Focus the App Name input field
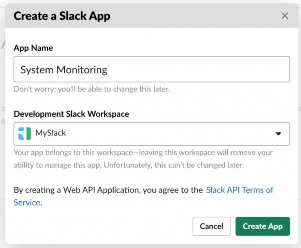Image resolution: width=301 pixels, height=248 pixels. (152, 69)
